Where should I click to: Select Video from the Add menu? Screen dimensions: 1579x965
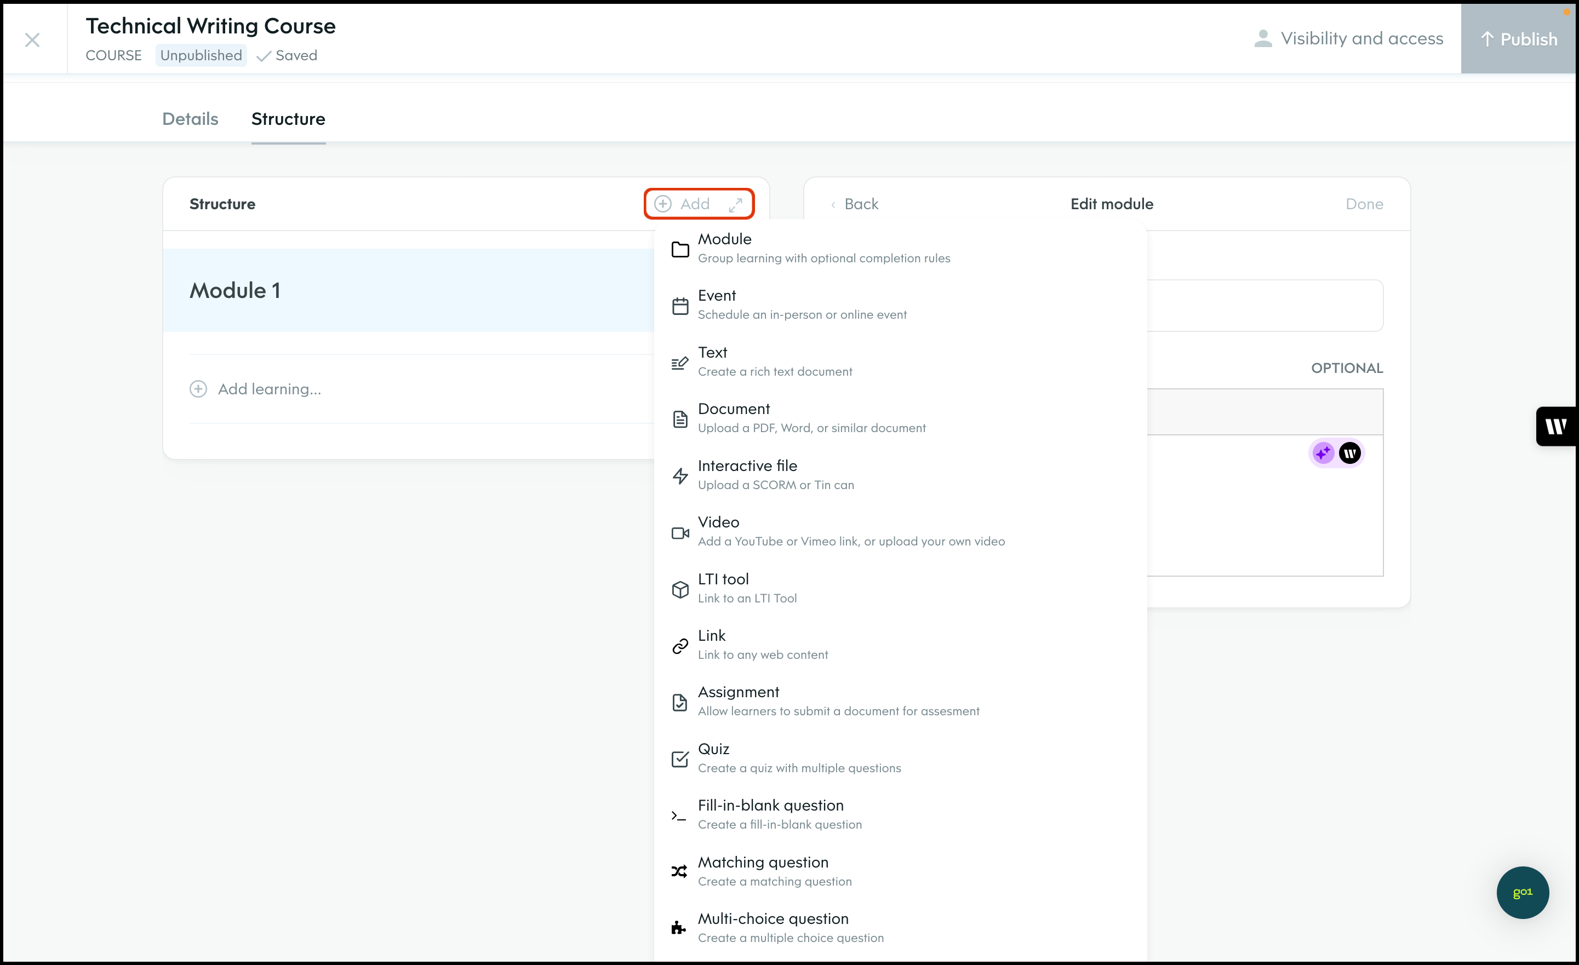coord(718,531)
